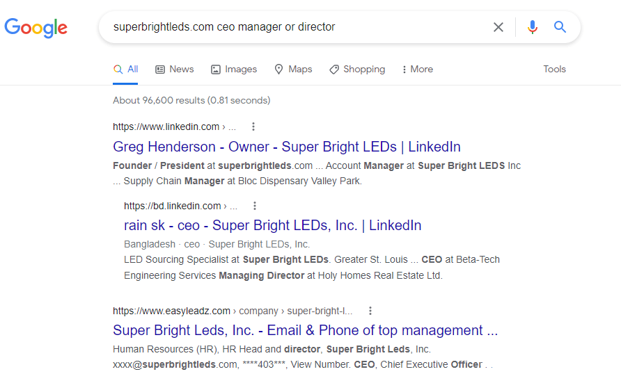This screenshot has height=390, width=621.
Task: Click the 'Human Resources (HR), HR Head' snippet line
Action: pyautogui.click(x=272, y=349)
